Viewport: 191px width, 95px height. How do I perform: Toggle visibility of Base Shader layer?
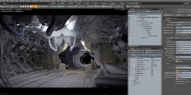tap(130, 66)
